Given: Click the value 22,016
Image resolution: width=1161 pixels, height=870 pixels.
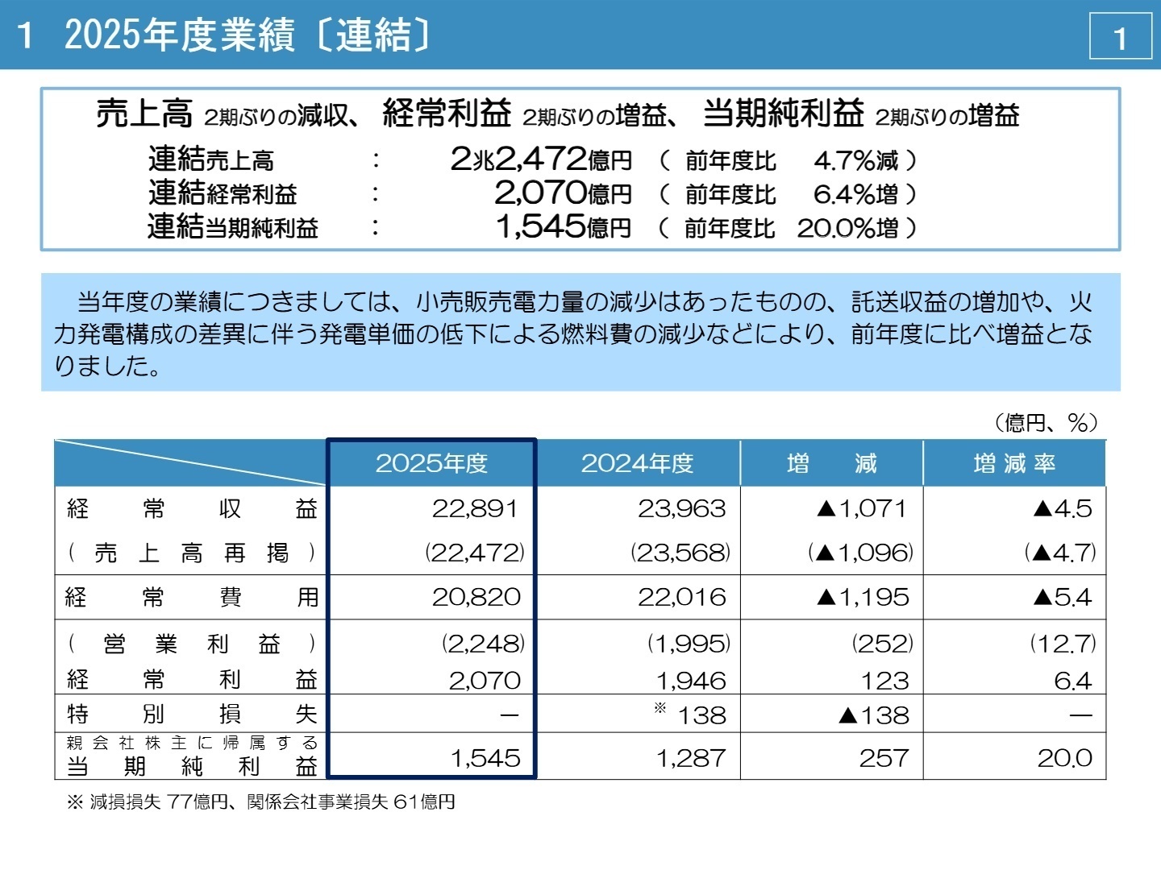Looking at the screenshot, I should [x=682, y=597].
